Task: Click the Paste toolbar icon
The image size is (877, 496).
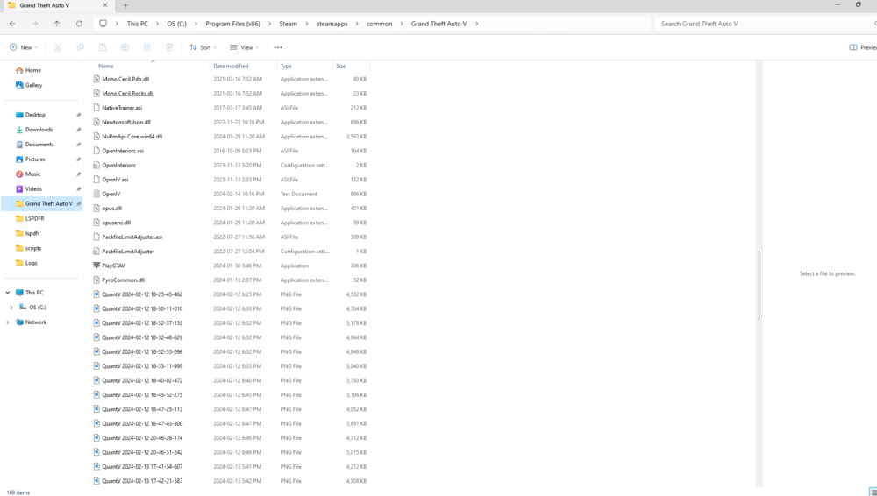Action: [x=103, y=47]
